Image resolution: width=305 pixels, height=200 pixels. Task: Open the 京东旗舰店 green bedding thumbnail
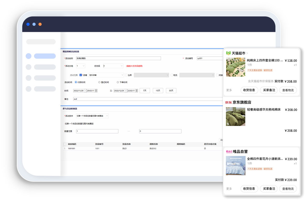tap(236, 117)
